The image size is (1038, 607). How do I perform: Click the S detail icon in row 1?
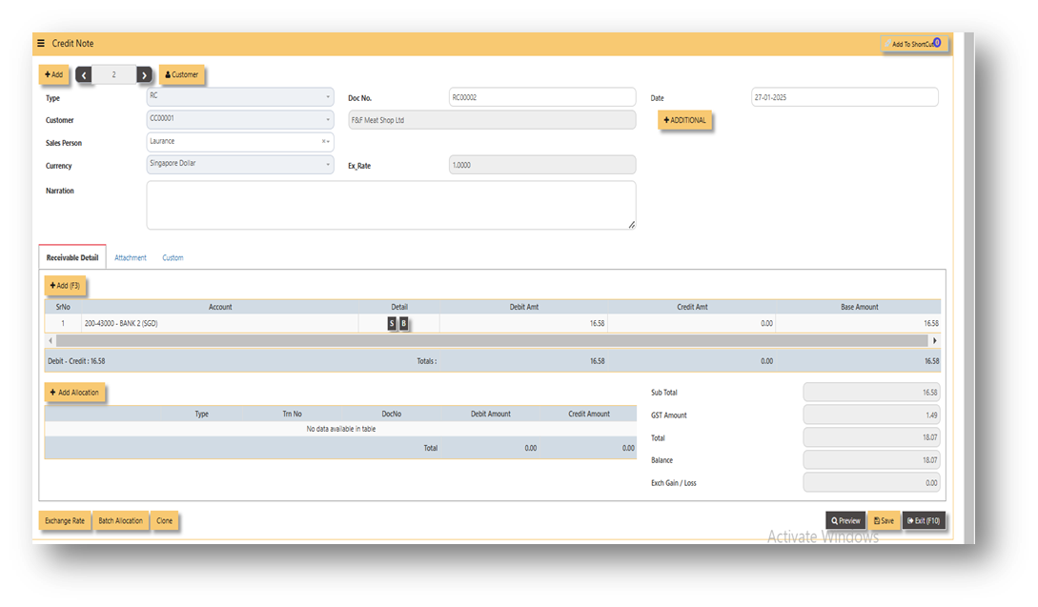click(392, 323)
